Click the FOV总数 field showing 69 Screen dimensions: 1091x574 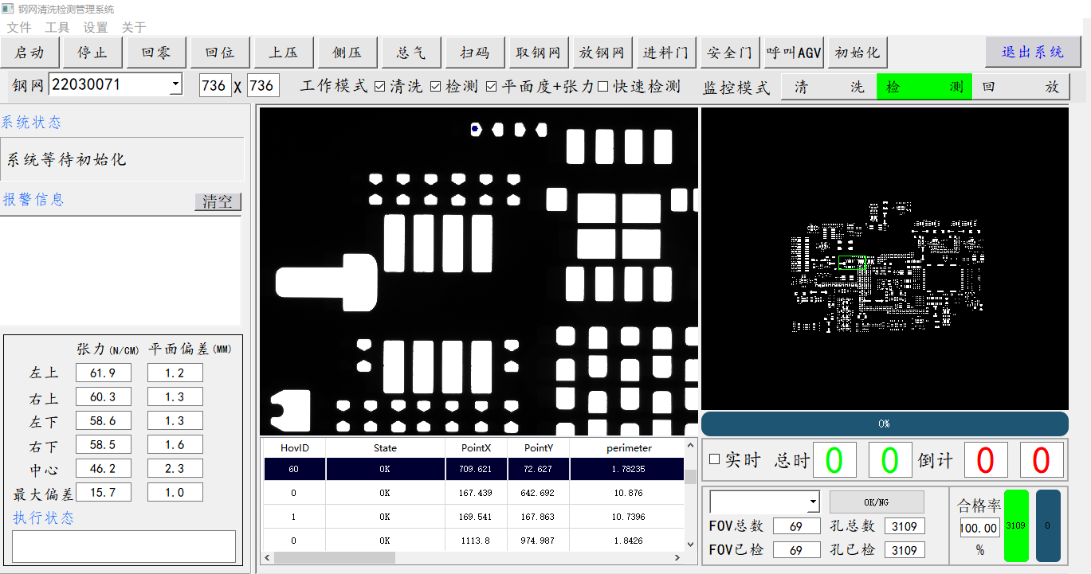pos(796,525)
